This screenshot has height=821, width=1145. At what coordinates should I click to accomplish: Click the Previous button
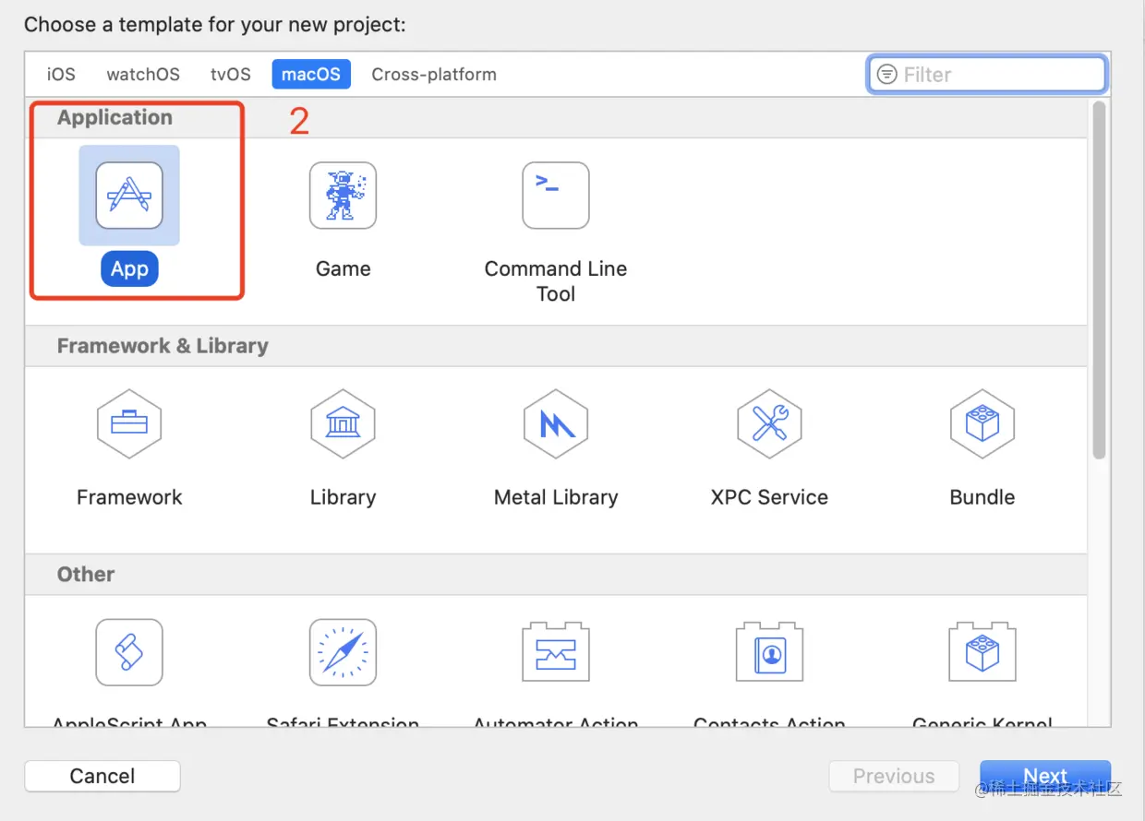tap(894, 776)
